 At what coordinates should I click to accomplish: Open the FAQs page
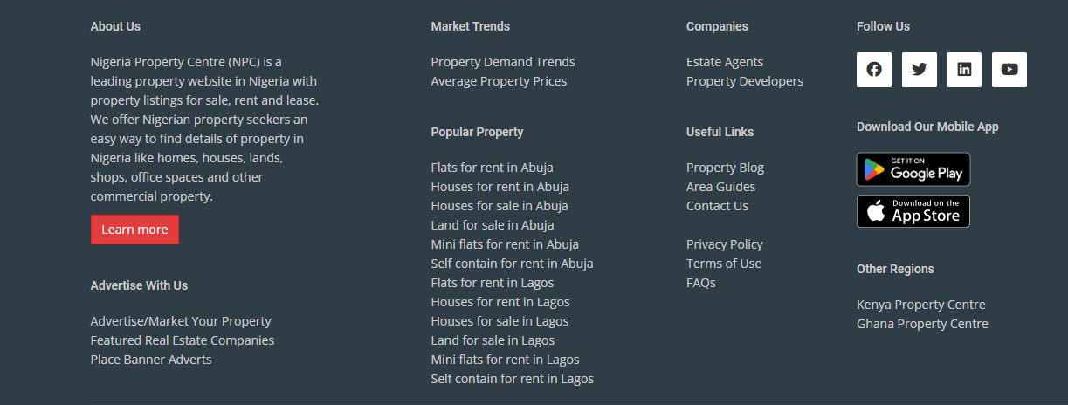tap(701, 283)
